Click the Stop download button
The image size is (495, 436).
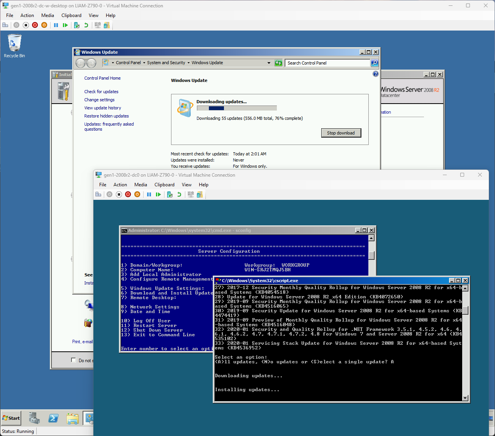pyautogui.click(x=341, y=133)
